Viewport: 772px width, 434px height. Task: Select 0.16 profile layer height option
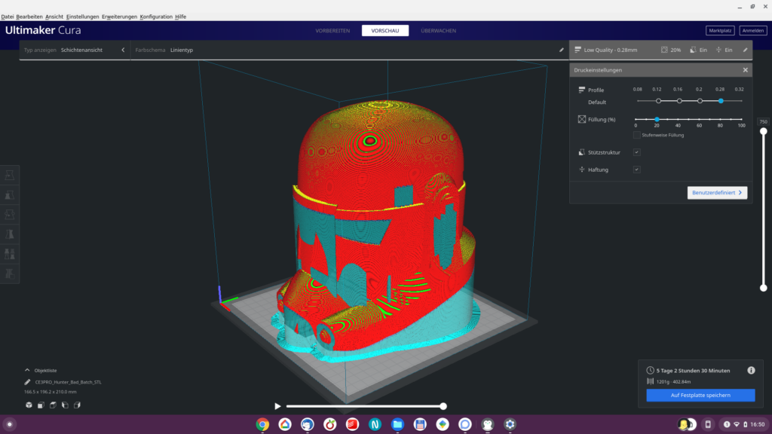pyautogui.click(x=679, y=101)
